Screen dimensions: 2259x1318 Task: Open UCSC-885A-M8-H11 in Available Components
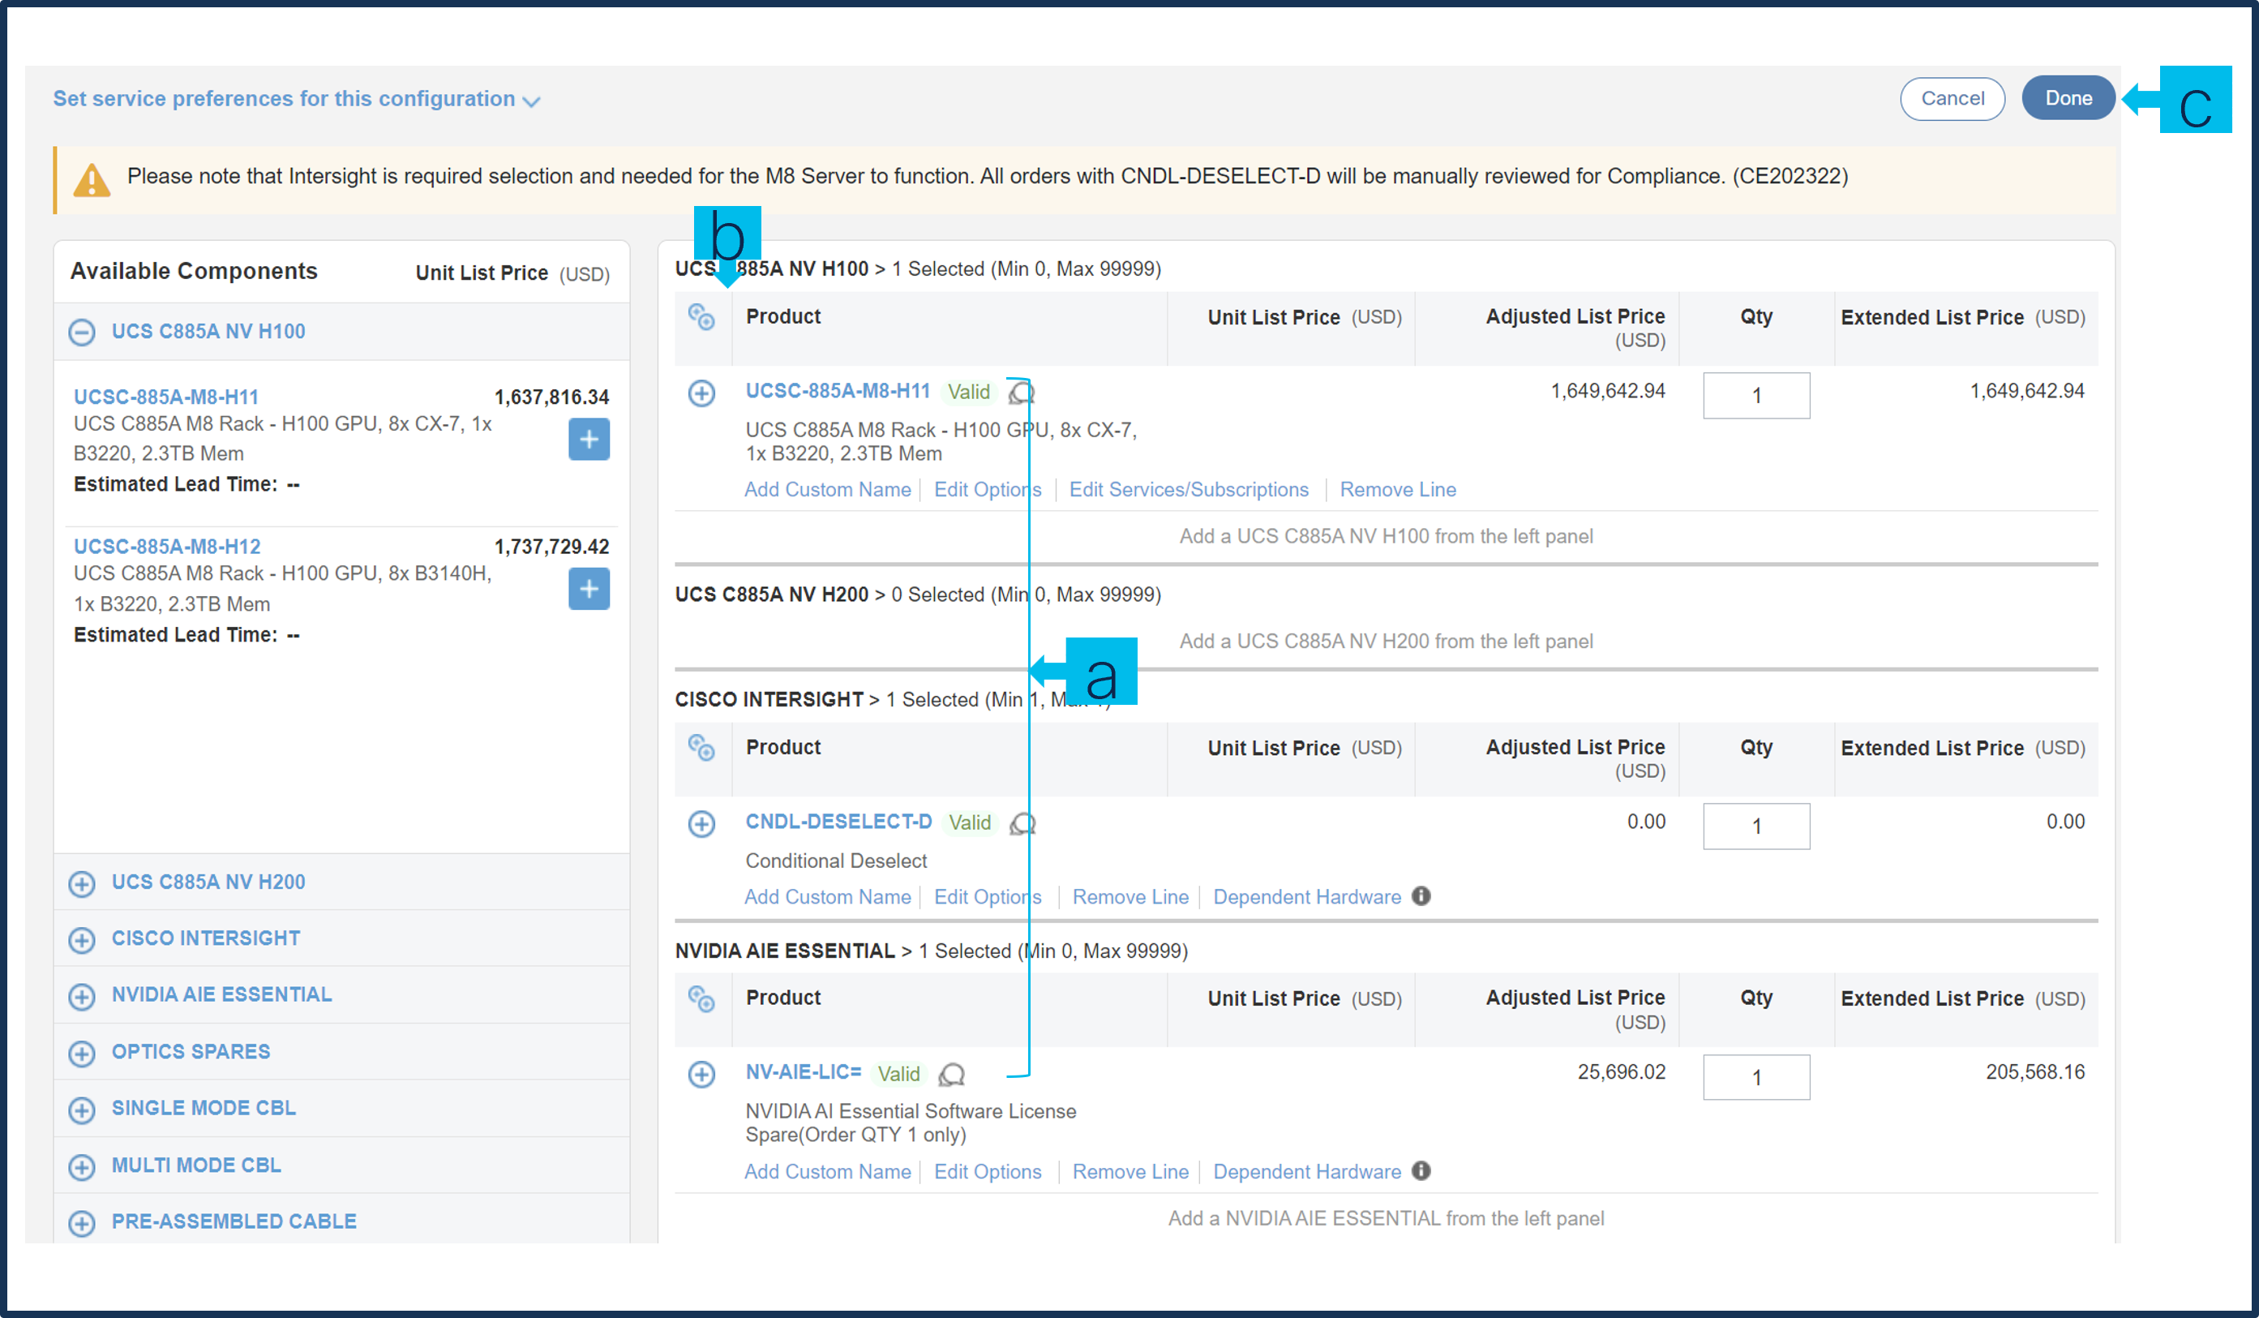(166, 397)
